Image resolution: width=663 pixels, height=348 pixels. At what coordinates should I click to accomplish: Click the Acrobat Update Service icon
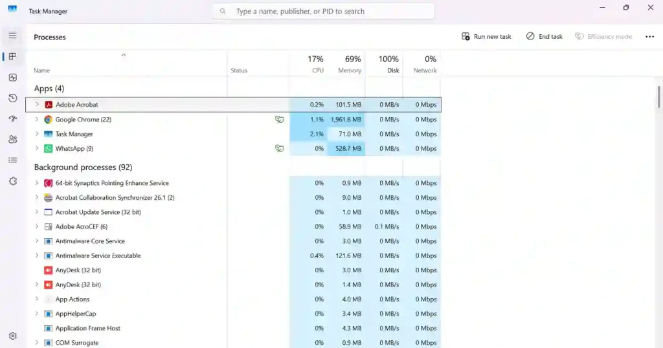click(x=48, y=212)
